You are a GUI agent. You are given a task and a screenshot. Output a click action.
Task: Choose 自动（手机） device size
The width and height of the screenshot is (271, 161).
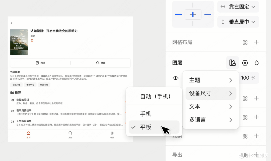click(x=154, y=96)
